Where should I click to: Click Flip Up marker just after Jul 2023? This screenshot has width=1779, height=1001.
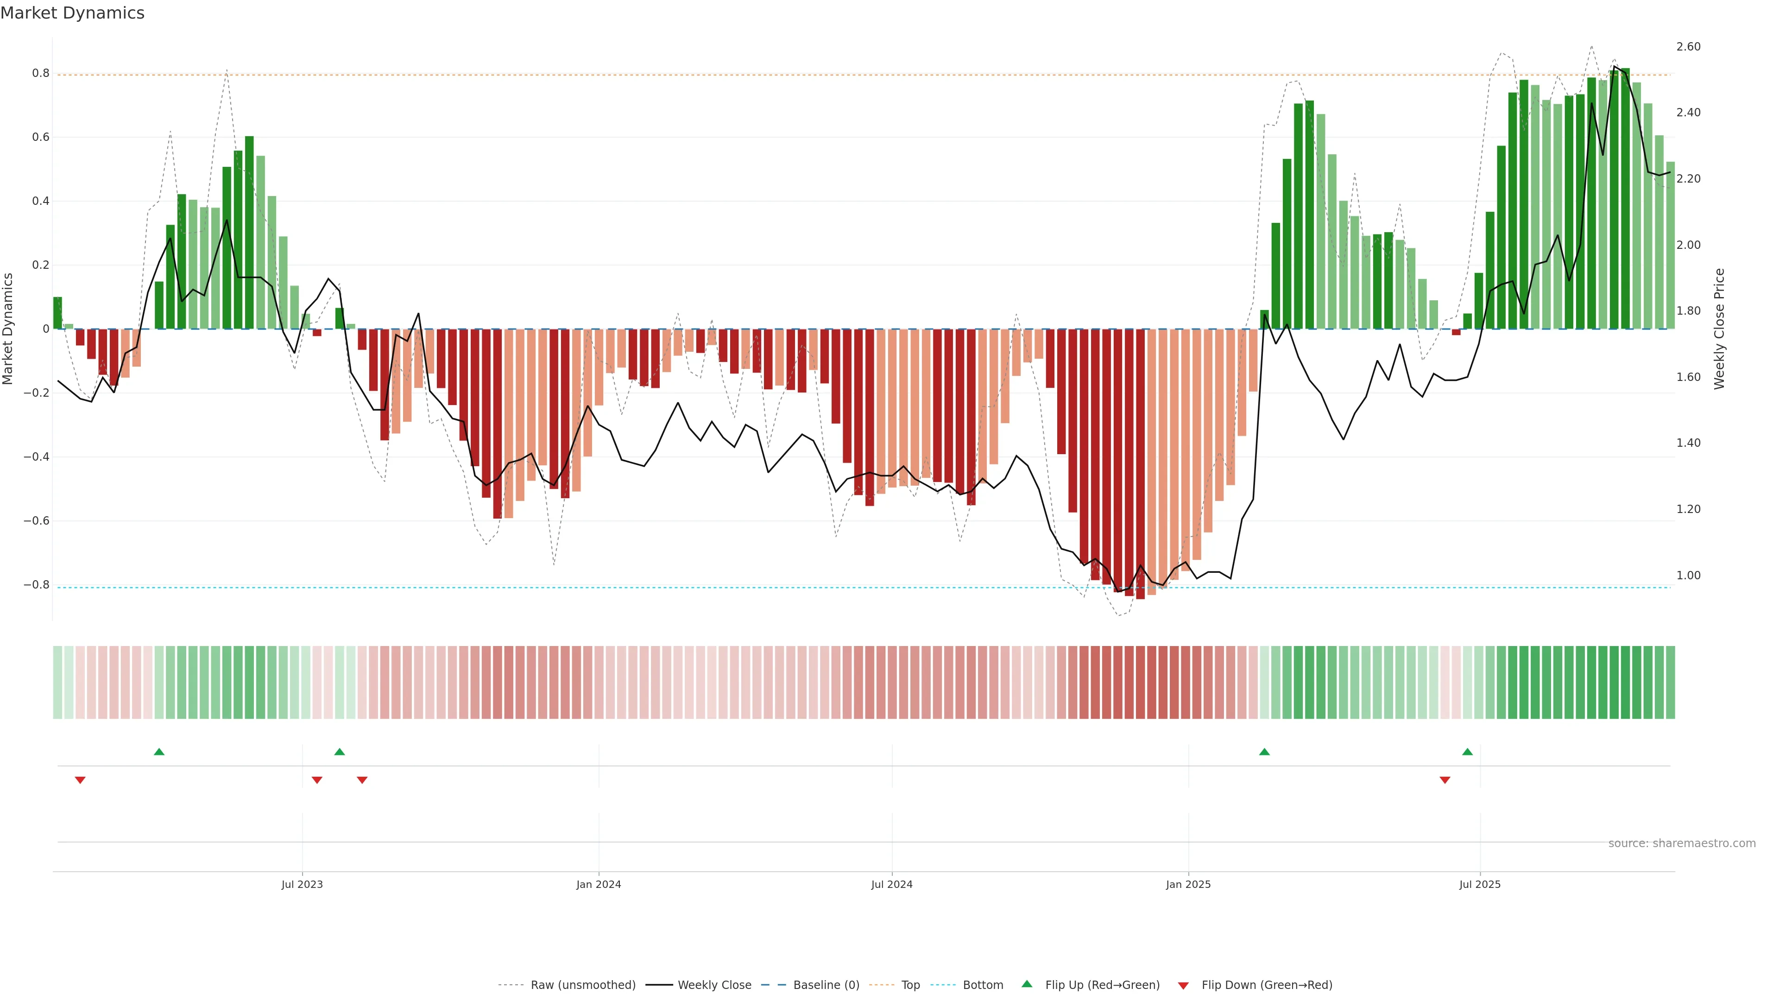click(339, 752)
